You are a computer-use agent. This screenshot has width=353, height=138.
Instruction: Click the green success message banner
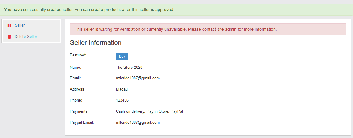(176, 10)
